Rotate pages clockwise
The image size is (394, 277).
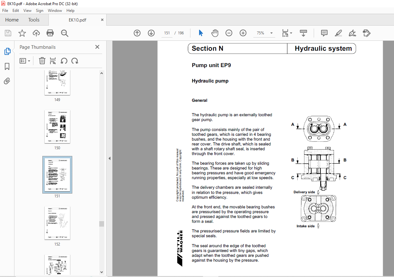[x=75, y=61]
